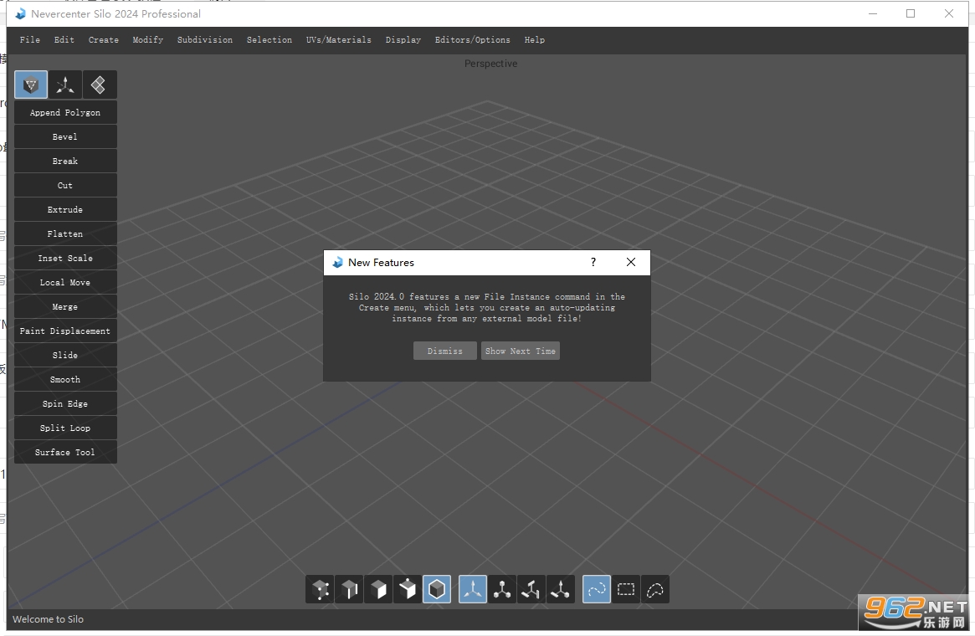Activate the universal manipulator icon
Screen dimensions: 975x636
pyautogui.click(x=560, y=589)
